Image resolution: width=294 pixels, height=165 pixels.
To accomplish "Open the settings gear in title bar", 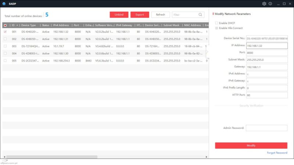I will 264,4.
